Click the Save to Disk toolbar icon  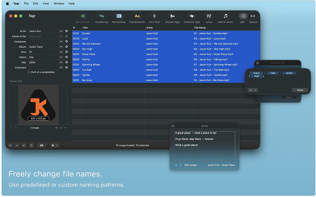coord(82,16)
